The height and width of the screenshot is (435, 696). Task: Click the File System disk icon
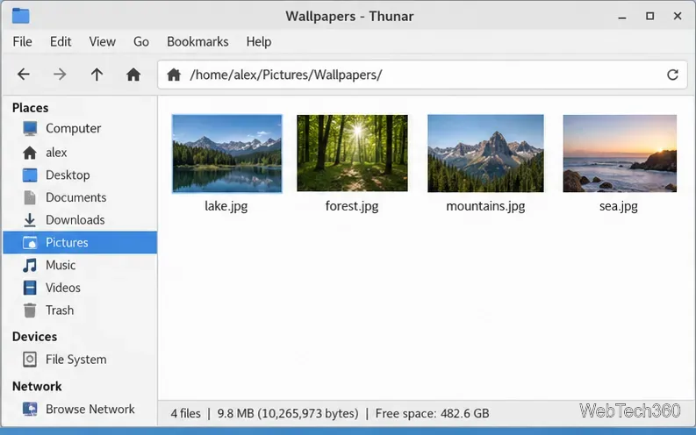point(30,360)
